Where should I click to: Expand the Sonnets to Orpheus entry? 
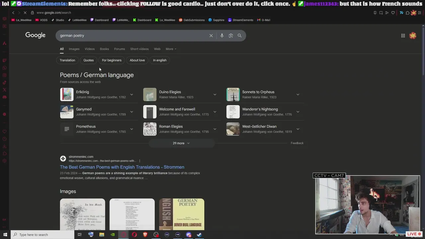(298, 95)
